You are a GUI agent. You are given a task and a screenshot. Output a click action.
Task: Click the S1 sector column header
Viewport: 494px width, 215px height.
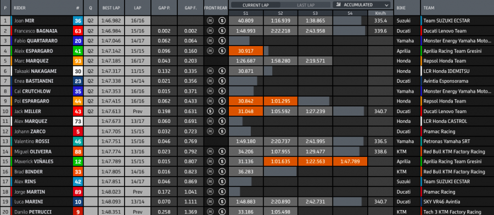[x=246, y=13]
